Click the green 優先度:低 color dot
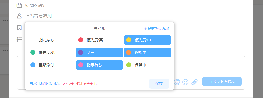The width and height of the screenshot is (263, 98). 33,53
